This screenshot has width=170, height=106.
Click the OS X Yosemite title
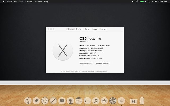90,39
